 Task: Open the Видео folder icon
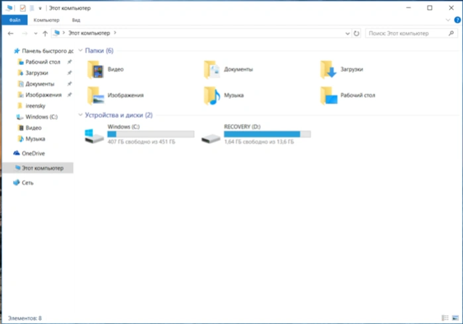click(x=95, y=70)
